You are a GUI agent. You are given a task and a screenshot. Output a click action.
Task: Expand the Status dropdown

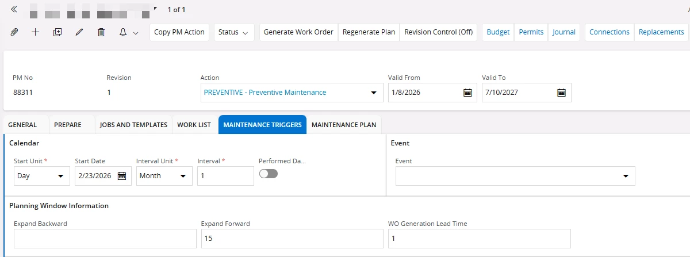(235, 32)
